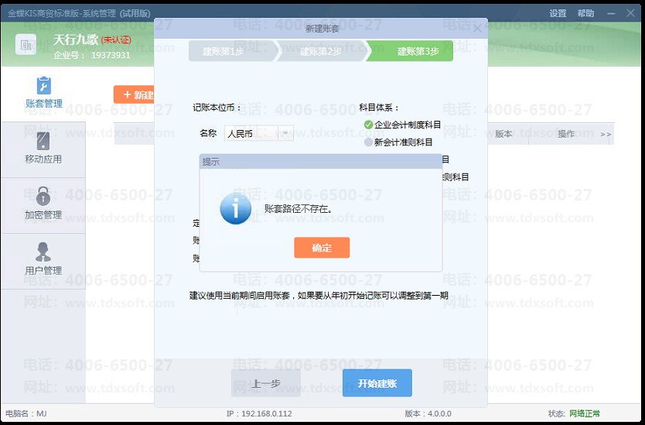Open 移动应用 in the sidebar
Viewport: 645px width, 425px height.
[x=43, y=149]
